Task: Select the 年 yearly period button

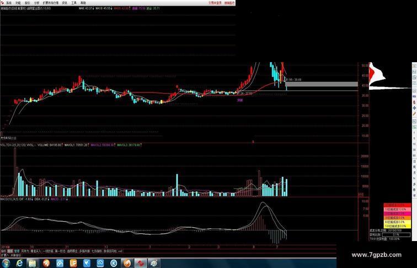Action: 414,195
